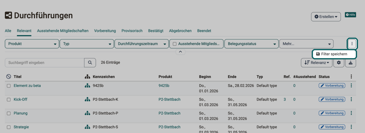The height and width of the screenshot is (133, 365).
Task: Click the 26 Einträge entry count text
Action: click(110, 63)
